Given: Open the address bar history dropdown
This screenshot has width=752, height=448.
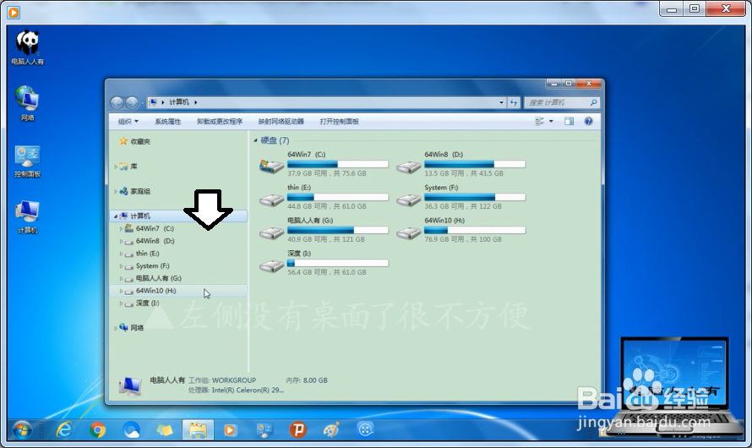Looking at the screenshot, I should [x=502, y=102].
